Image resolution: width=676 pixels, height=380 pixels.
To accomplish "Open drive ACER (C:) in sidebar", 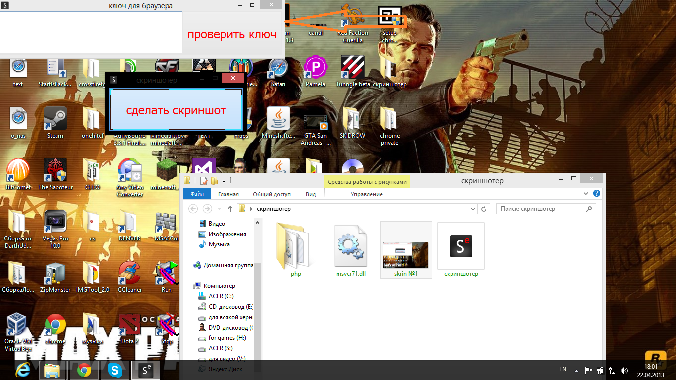I will pyautogui.click(x=216, y=296).
